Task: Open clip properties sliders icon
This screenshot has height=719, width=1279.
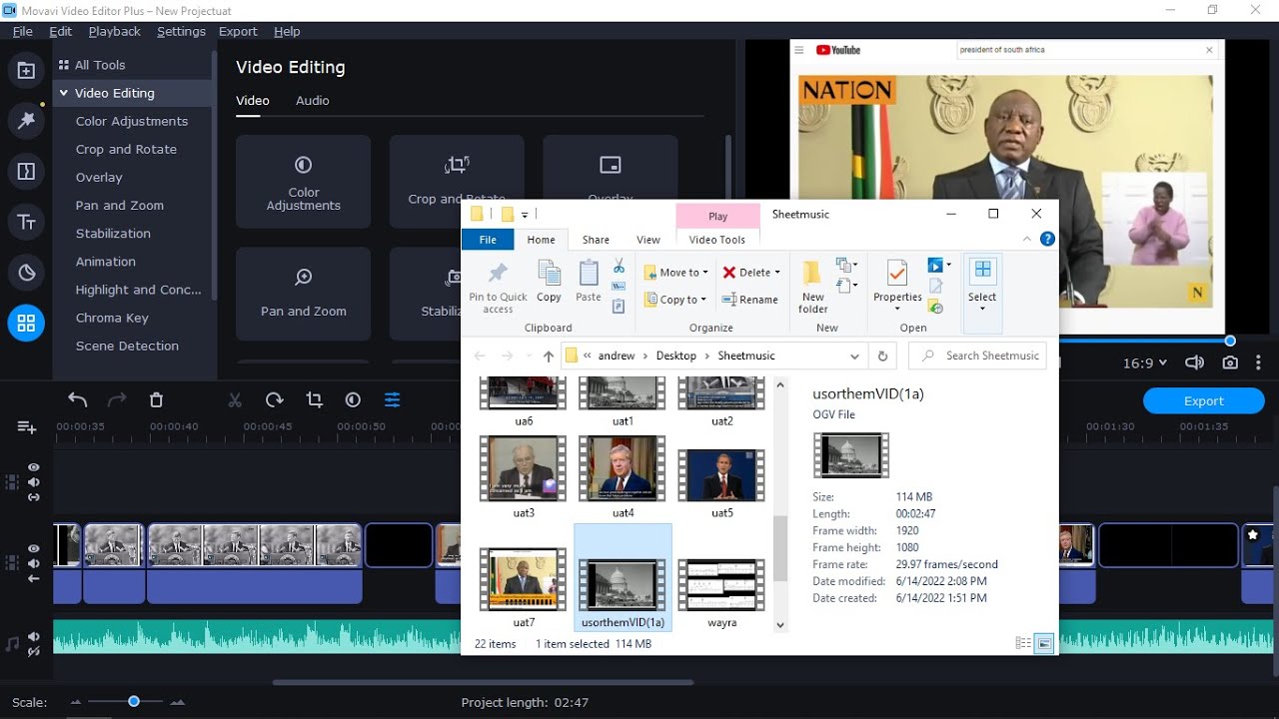Action: [393, 400]
